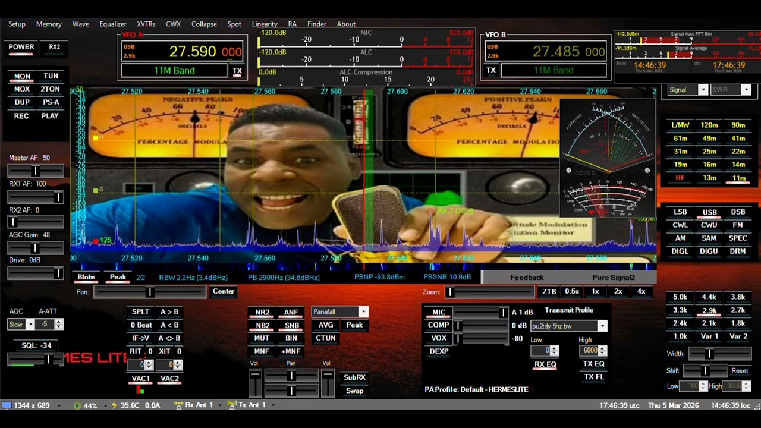This screenshot has height=428, width=761.
Task: Click the Pure Signal2 button
Action: pos(614,278)
